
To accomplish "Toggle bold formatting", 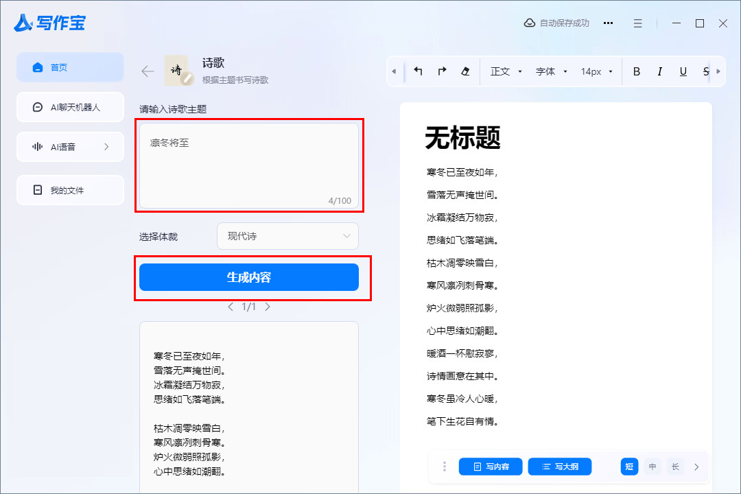I will [x=636, y=71].
